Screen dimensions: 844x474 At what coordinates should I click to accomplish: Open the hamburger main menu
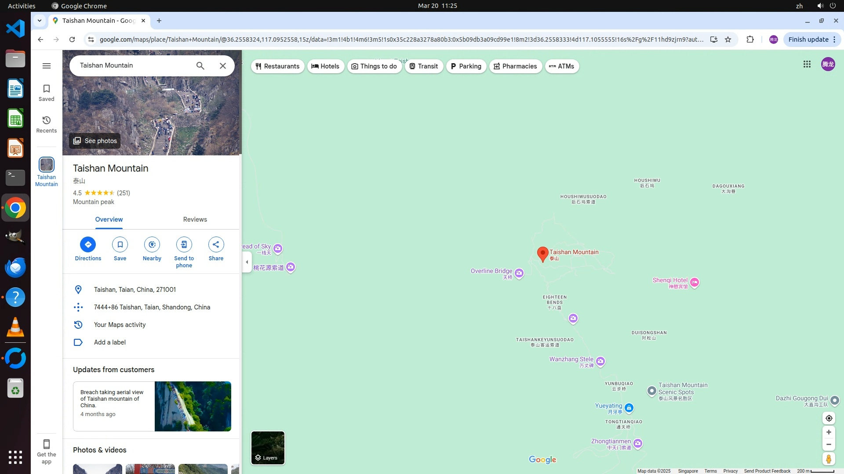click(x=47, y=66)
